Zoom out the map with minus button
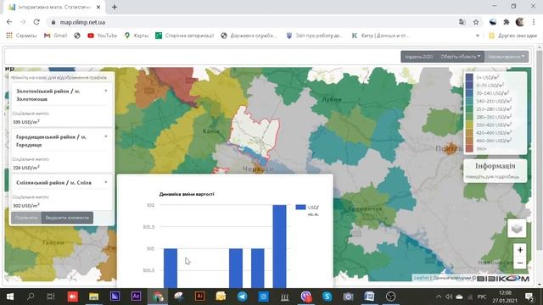543x305 pixels. [520, 263]
